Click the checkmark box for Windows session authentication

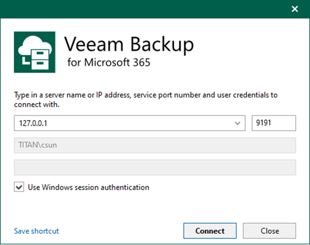pyautogui.click(x=19, y=187)
